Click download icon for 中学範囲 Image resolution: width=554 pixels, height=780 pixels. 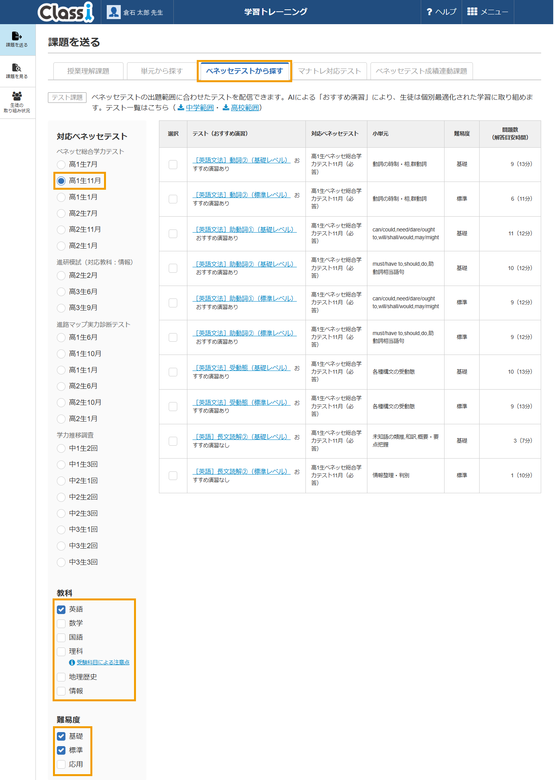181,108
